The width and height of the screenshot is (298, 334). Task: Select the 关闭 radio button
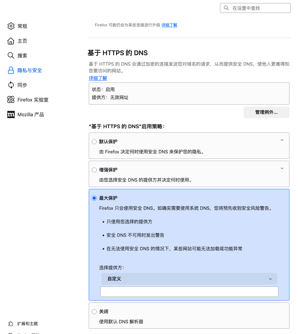tap(94, 312)
